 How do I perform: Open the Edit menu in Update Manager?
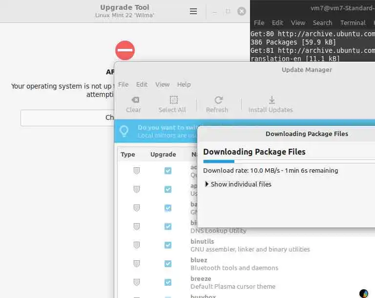pos(142,84)
